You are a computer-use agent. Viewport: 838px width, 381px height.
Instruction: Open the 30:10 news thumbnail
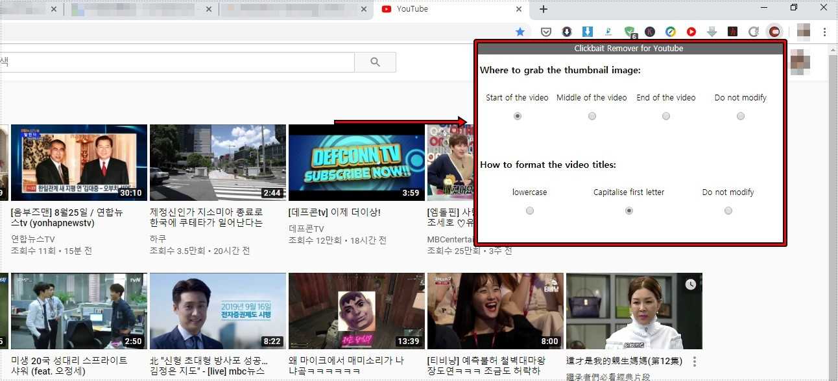click(x=79, y=163)
